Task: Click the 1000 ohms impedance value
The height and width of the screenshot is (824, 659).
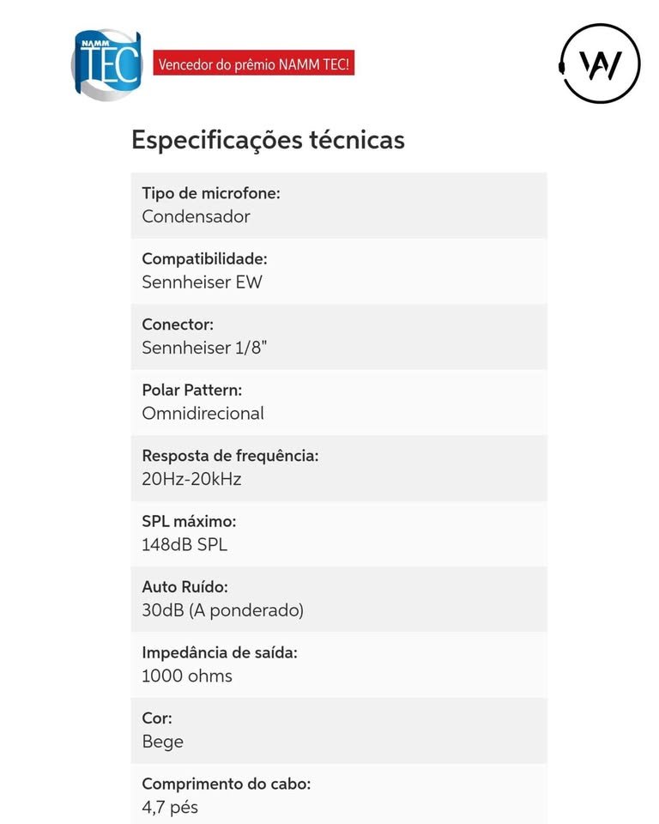Action: [x=187, y=676]
